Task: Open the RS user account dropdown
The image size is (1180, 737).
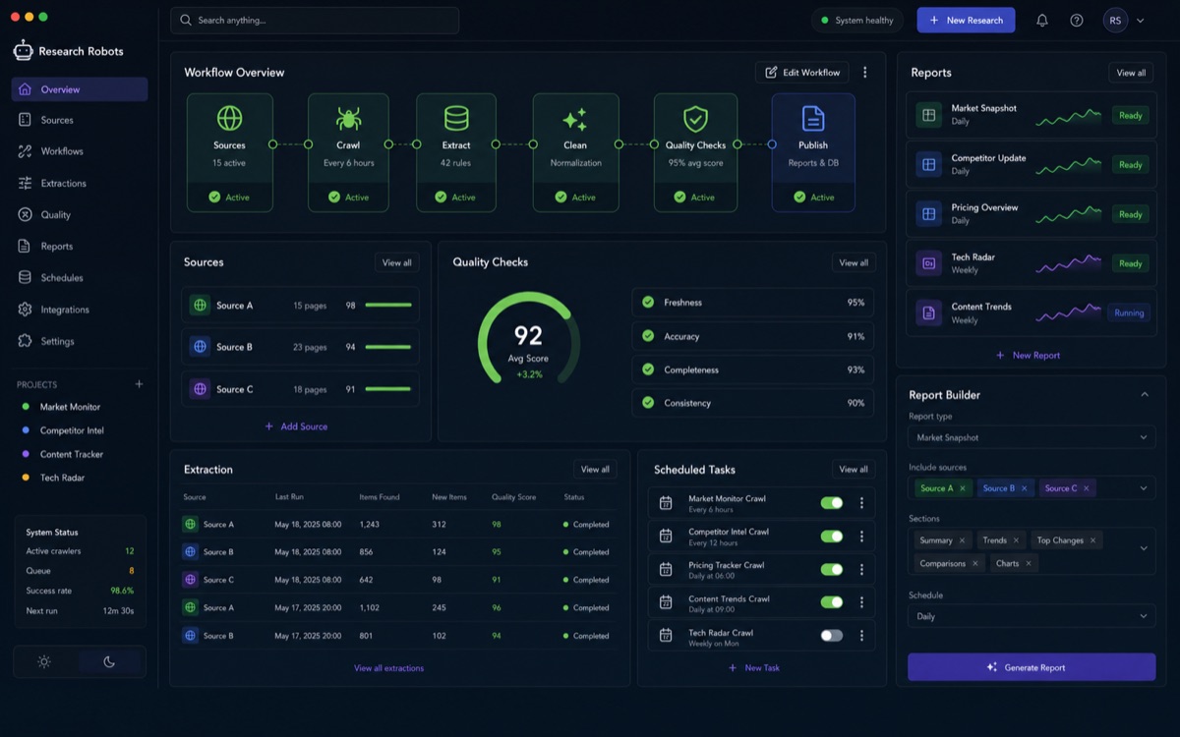Action: tap(1125, 20)
